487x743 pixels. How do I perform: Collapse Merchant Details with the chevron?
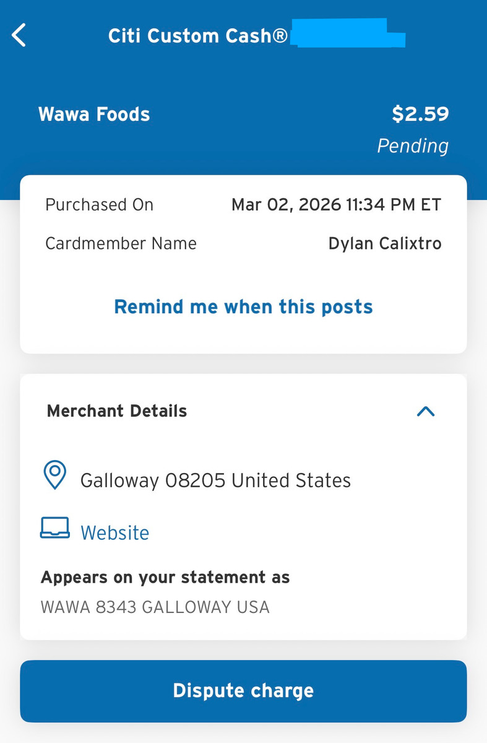(x=426, y=411)
